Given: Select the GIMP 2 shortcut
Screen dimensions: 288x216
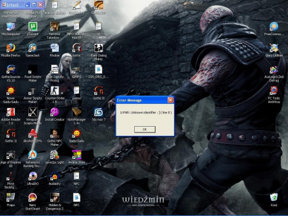Looking at the screenshot, I should pos(77,69).
